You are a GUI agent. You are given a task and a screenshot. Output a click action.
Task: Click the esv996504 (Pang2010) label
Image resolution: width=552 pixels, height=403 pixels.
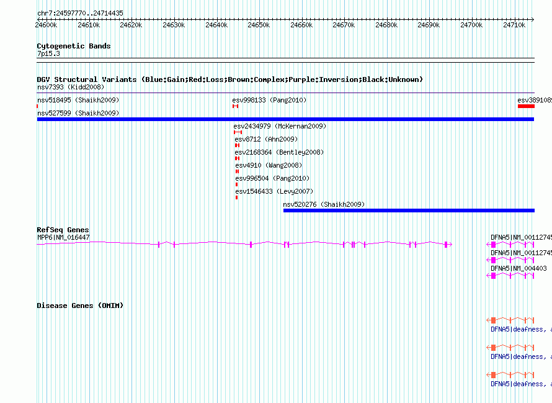272,178
